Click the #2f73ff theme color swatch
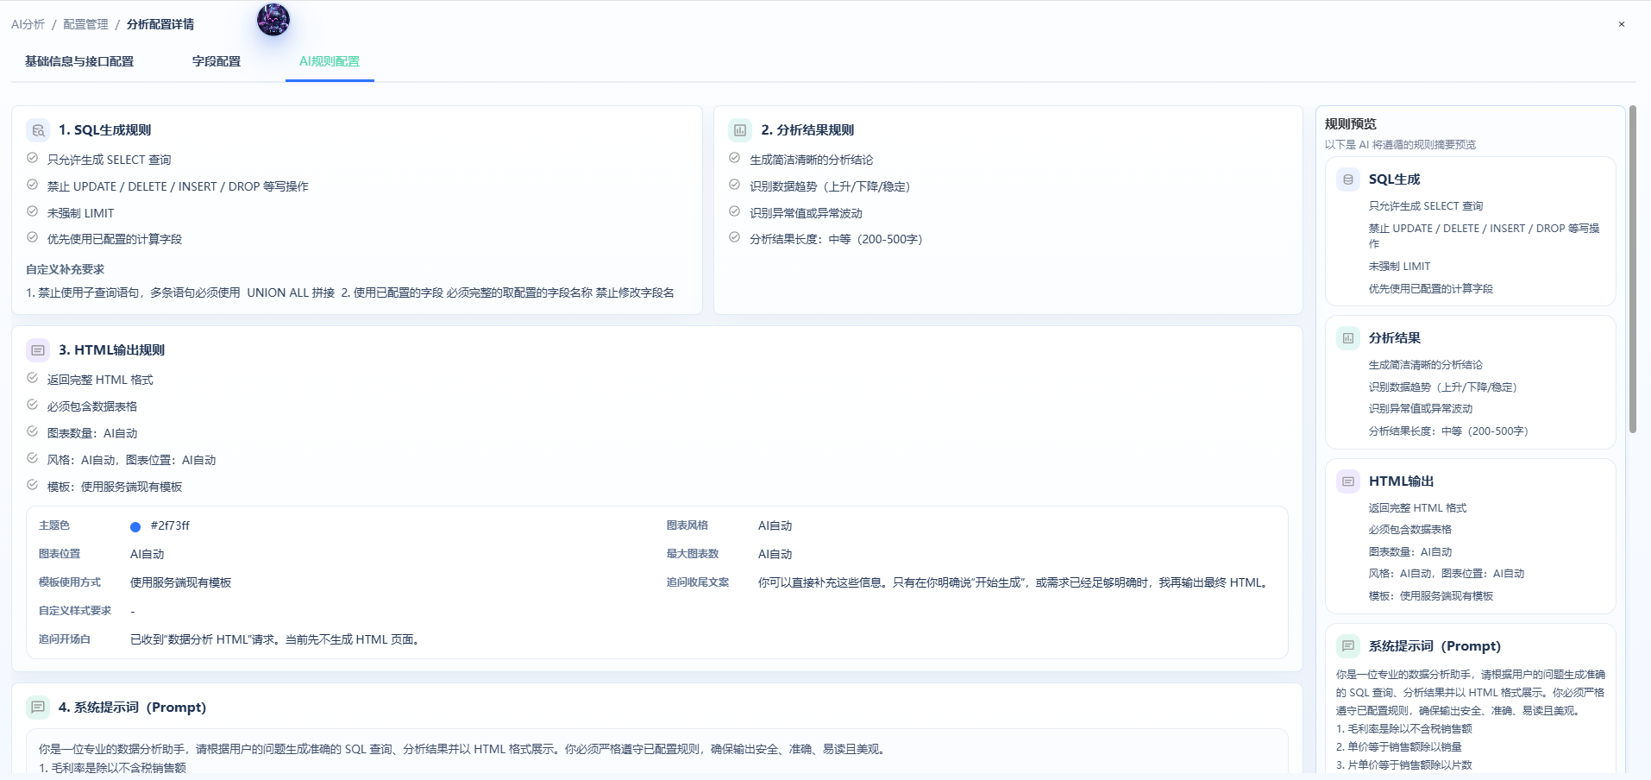The height and width of the screenshot is (780, 1651). [135, 526]
